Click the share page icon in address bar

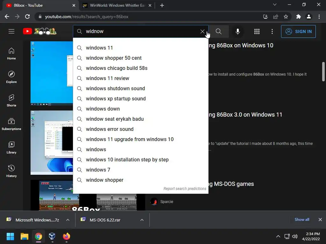point(276,17)
